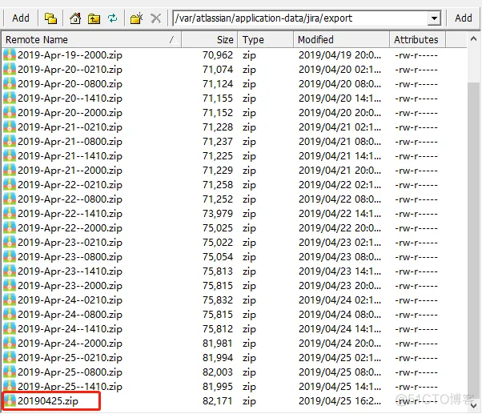The image size is (482, 414).
Task: Click zip icon of 2019-Apr-20--0800.zip
Action: tap(10, 84)
